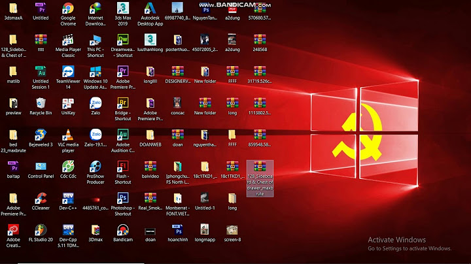The image size is (471, 264).
Task: Select the tttt archive icon
Action: click(x=41, y=41)
